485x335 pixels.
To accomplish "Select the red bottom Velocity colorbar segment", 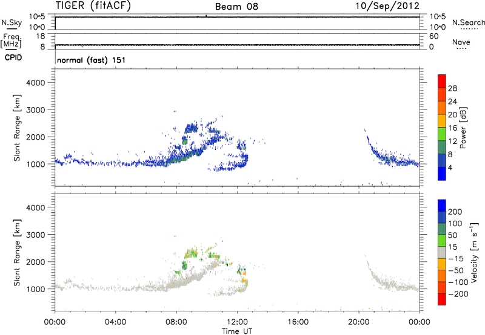I will point(442,299).
